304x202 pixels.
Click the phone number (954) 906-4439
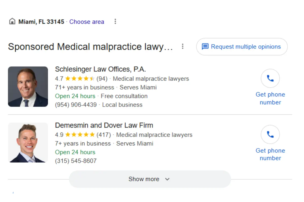tap(76, 105)
